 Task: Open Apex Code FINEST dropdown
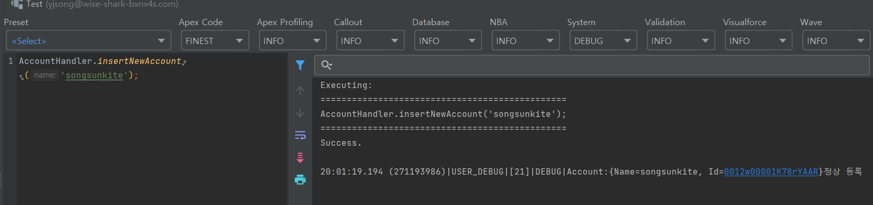click(x=215, y=40)
